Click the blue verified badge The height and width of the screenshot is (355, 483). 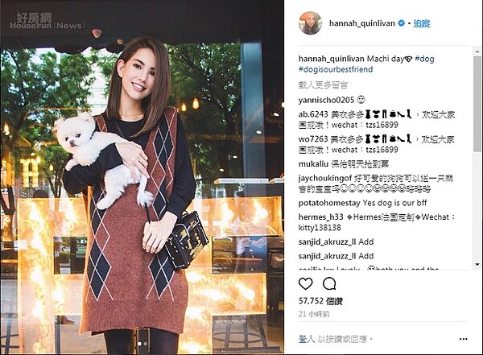click(x=401, y=23)
